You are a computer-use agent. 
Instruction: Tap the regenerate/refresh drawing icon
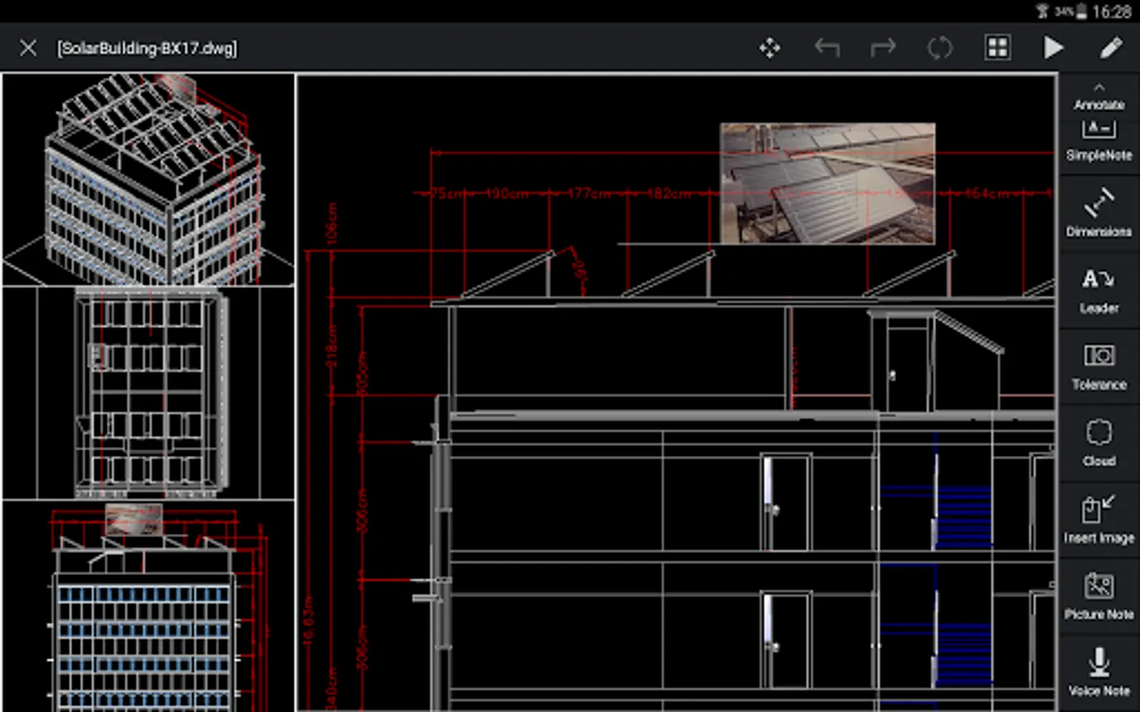(940, 48)
